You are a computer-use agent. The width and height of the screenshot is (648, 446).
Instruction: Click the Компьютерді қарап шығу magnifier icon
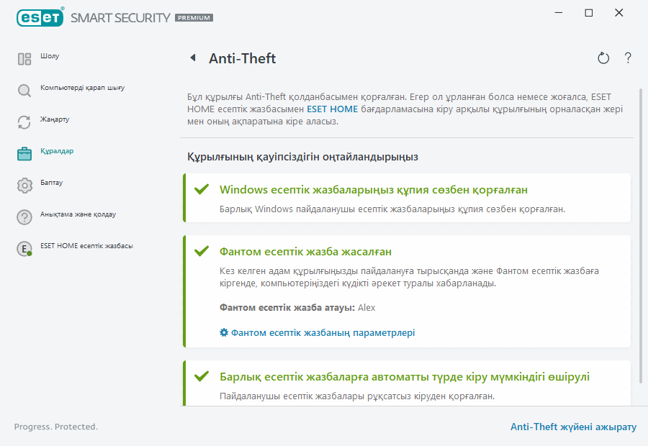click(x=24, y=91)
